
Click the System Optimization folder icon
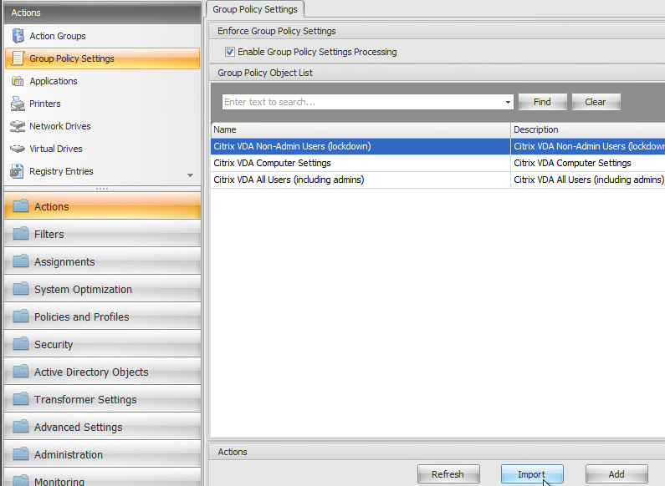pyautogui.click(x=20, y=289)
